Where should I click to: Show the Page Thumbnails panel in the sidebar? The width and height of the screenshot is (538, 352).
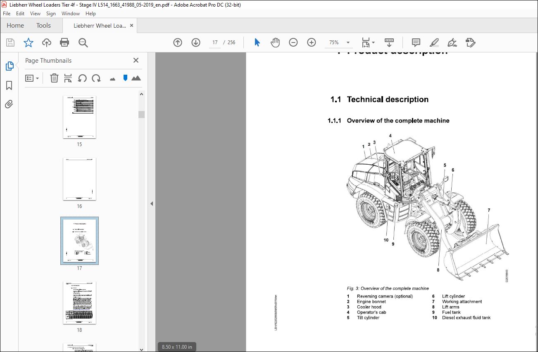(9, 66)
